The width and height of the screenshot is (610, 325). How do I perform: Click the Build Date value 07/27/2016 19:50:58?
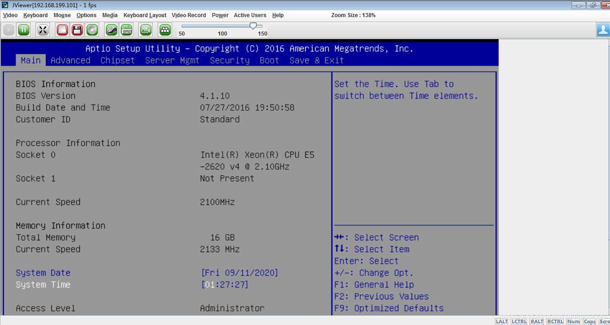(x=247, y=108)
